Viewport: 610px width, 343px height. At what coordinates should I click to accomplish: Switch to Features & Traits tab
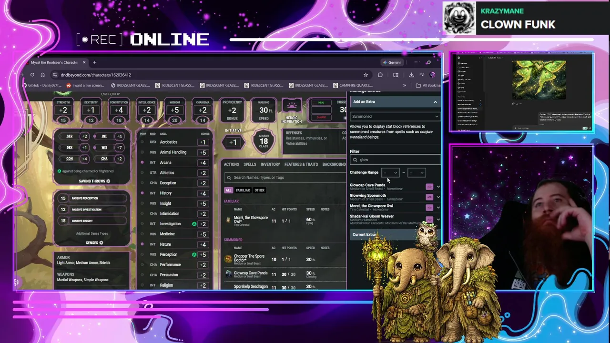[301, 164]
